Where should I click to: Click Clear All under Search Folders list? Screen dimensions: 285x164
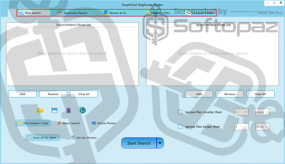pos(84,94)
